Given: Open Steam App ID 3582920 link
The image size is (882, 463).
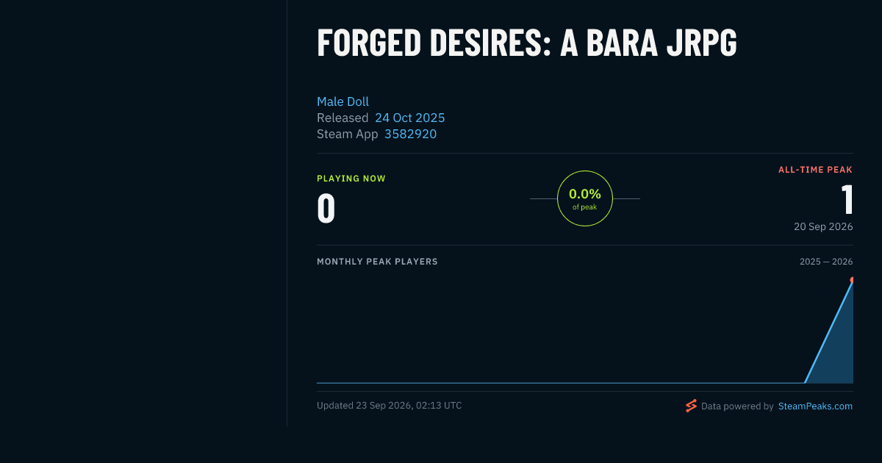Looking at the screenshot, I should pyautogui.click(x=410, y=134).
